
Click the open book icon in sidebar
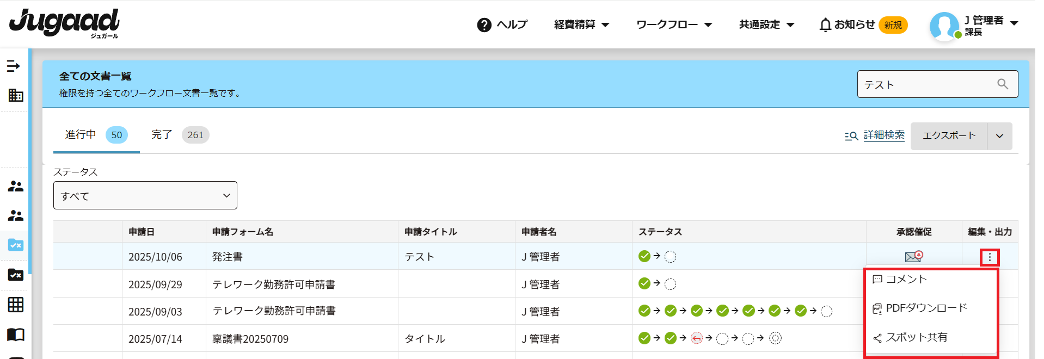point(16,334)
